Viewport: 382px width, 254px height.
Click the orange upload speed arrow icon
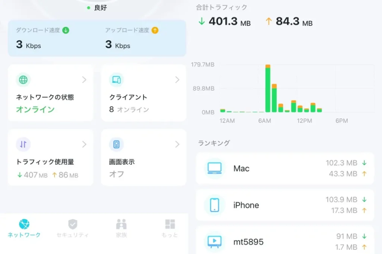tap(155, 30)
